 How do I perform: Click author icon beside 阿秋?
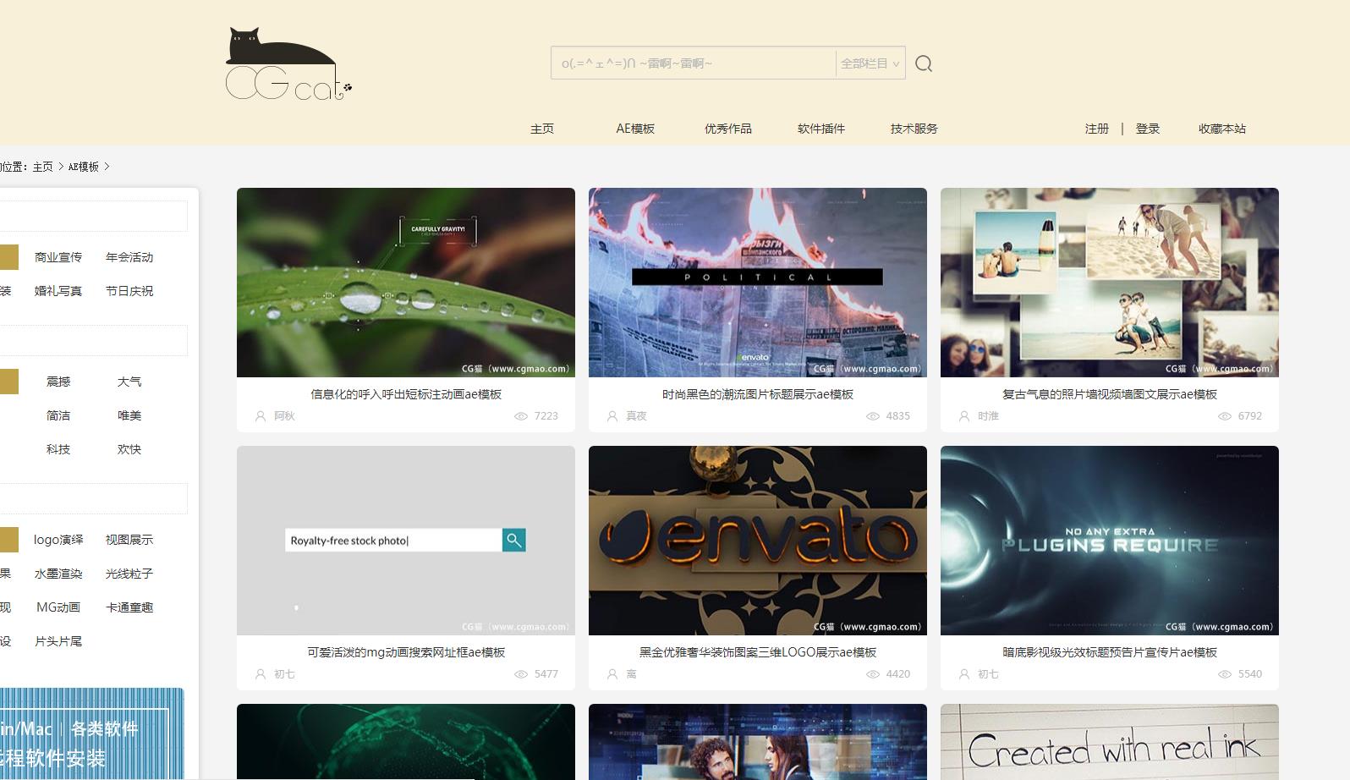pos(261,416)
